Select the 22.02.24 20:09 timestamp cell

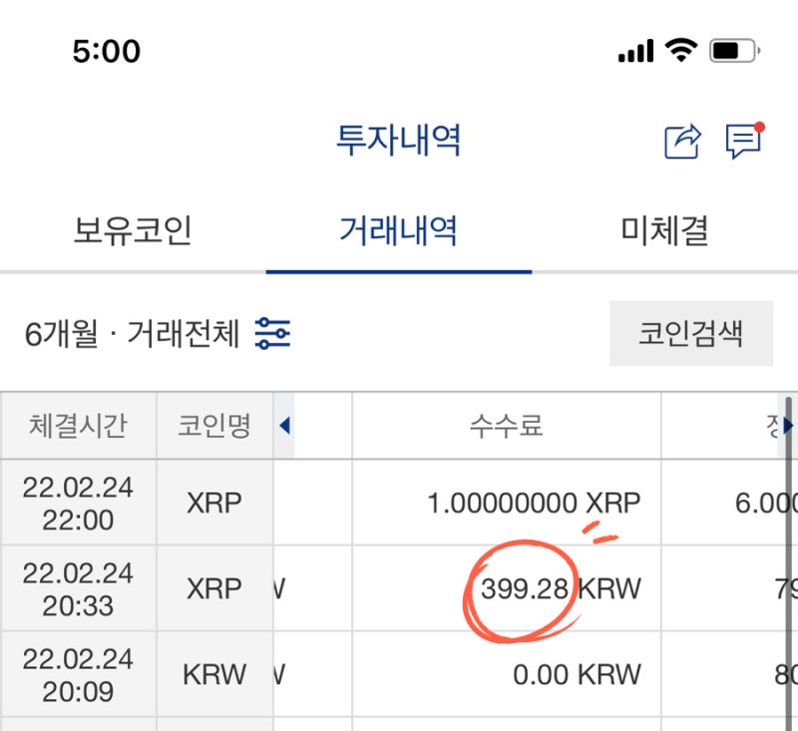click(x=79, y=674)
